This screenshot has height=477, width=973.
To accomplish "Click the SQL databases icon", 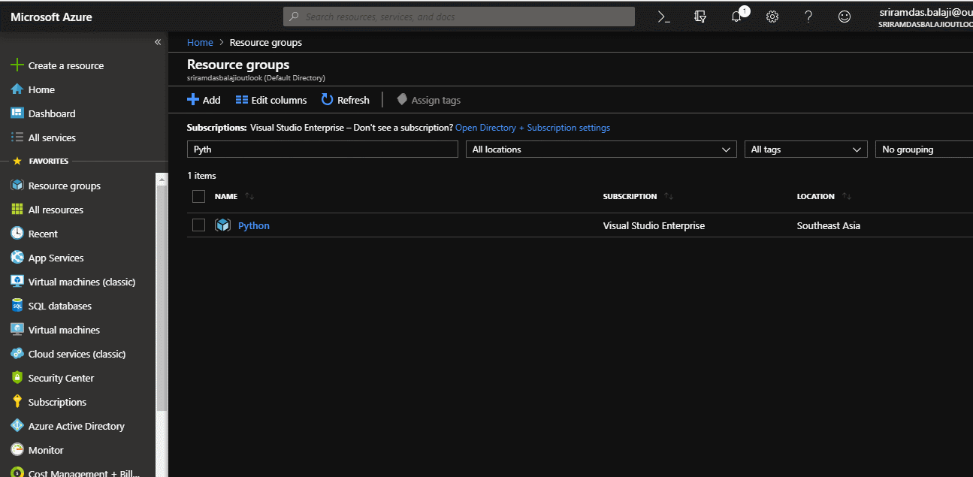I will [x=17, y=306].
